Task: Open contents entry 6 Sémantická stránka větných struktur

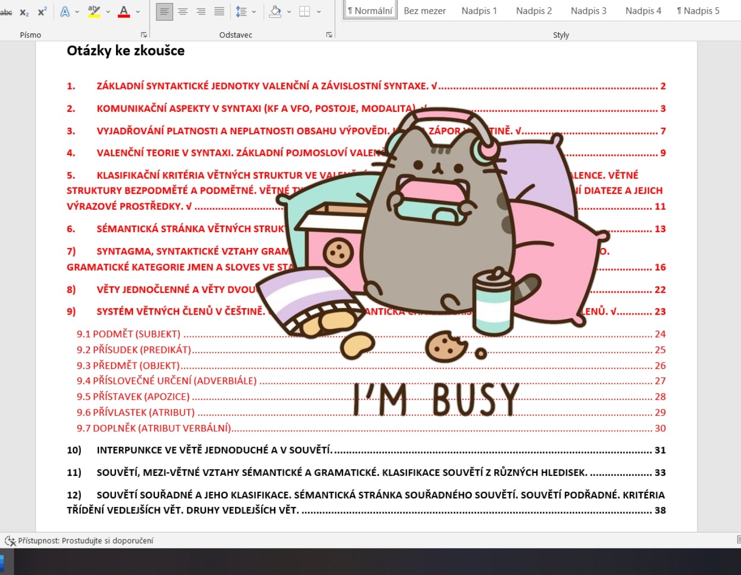Action: [x=366, y=229]
